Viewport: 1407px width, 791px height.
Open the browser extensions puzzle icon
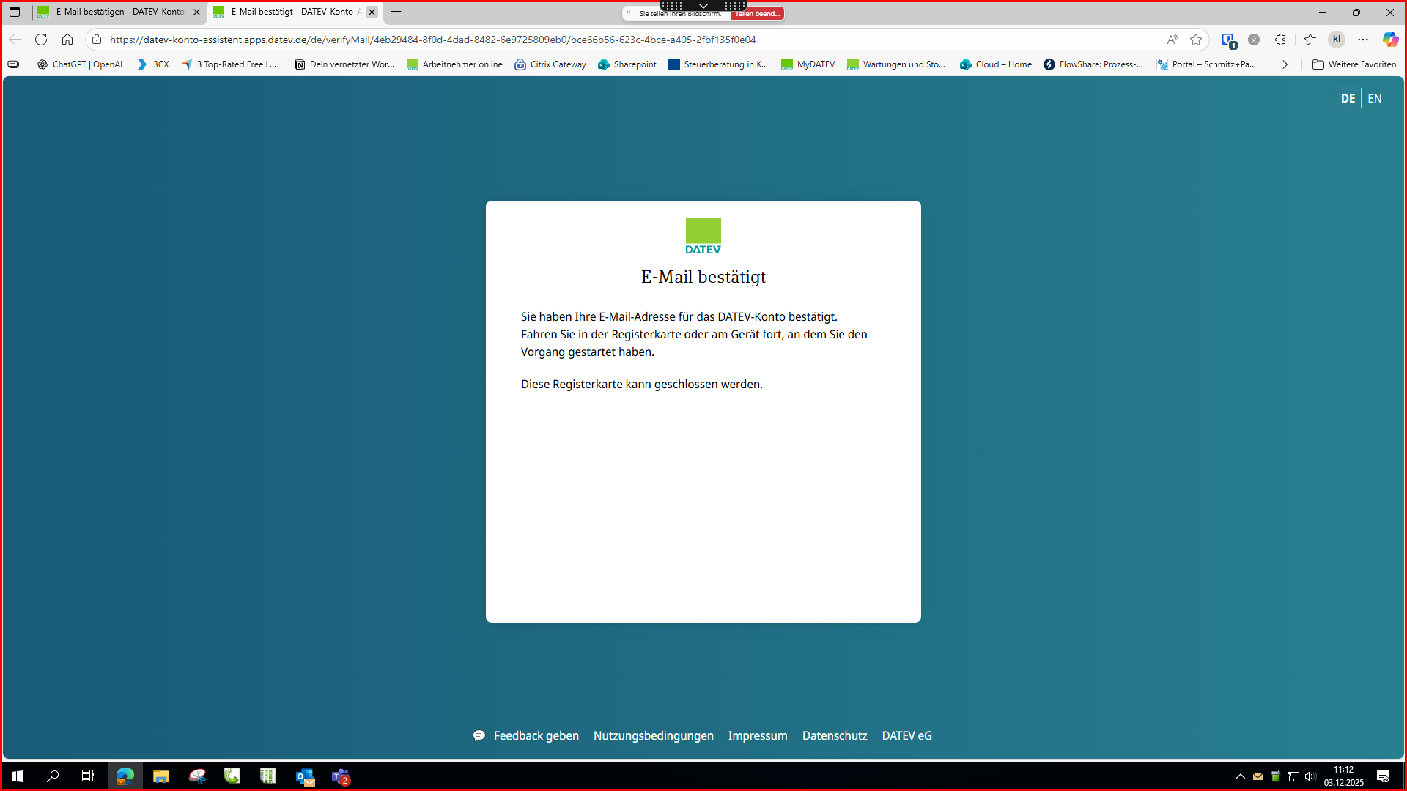(1280, 40)
